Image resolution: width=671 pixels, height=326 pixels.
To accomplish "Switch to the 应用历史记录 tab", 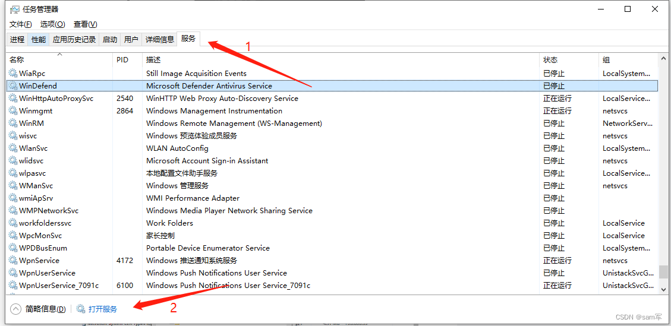I will (x=74, y=39).
